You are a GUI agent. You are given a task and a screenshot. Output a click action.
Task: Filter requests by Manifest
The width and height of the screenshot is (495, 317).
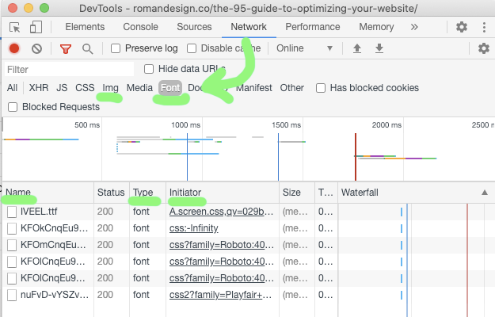pyautogui.click(x=253, y=88)
